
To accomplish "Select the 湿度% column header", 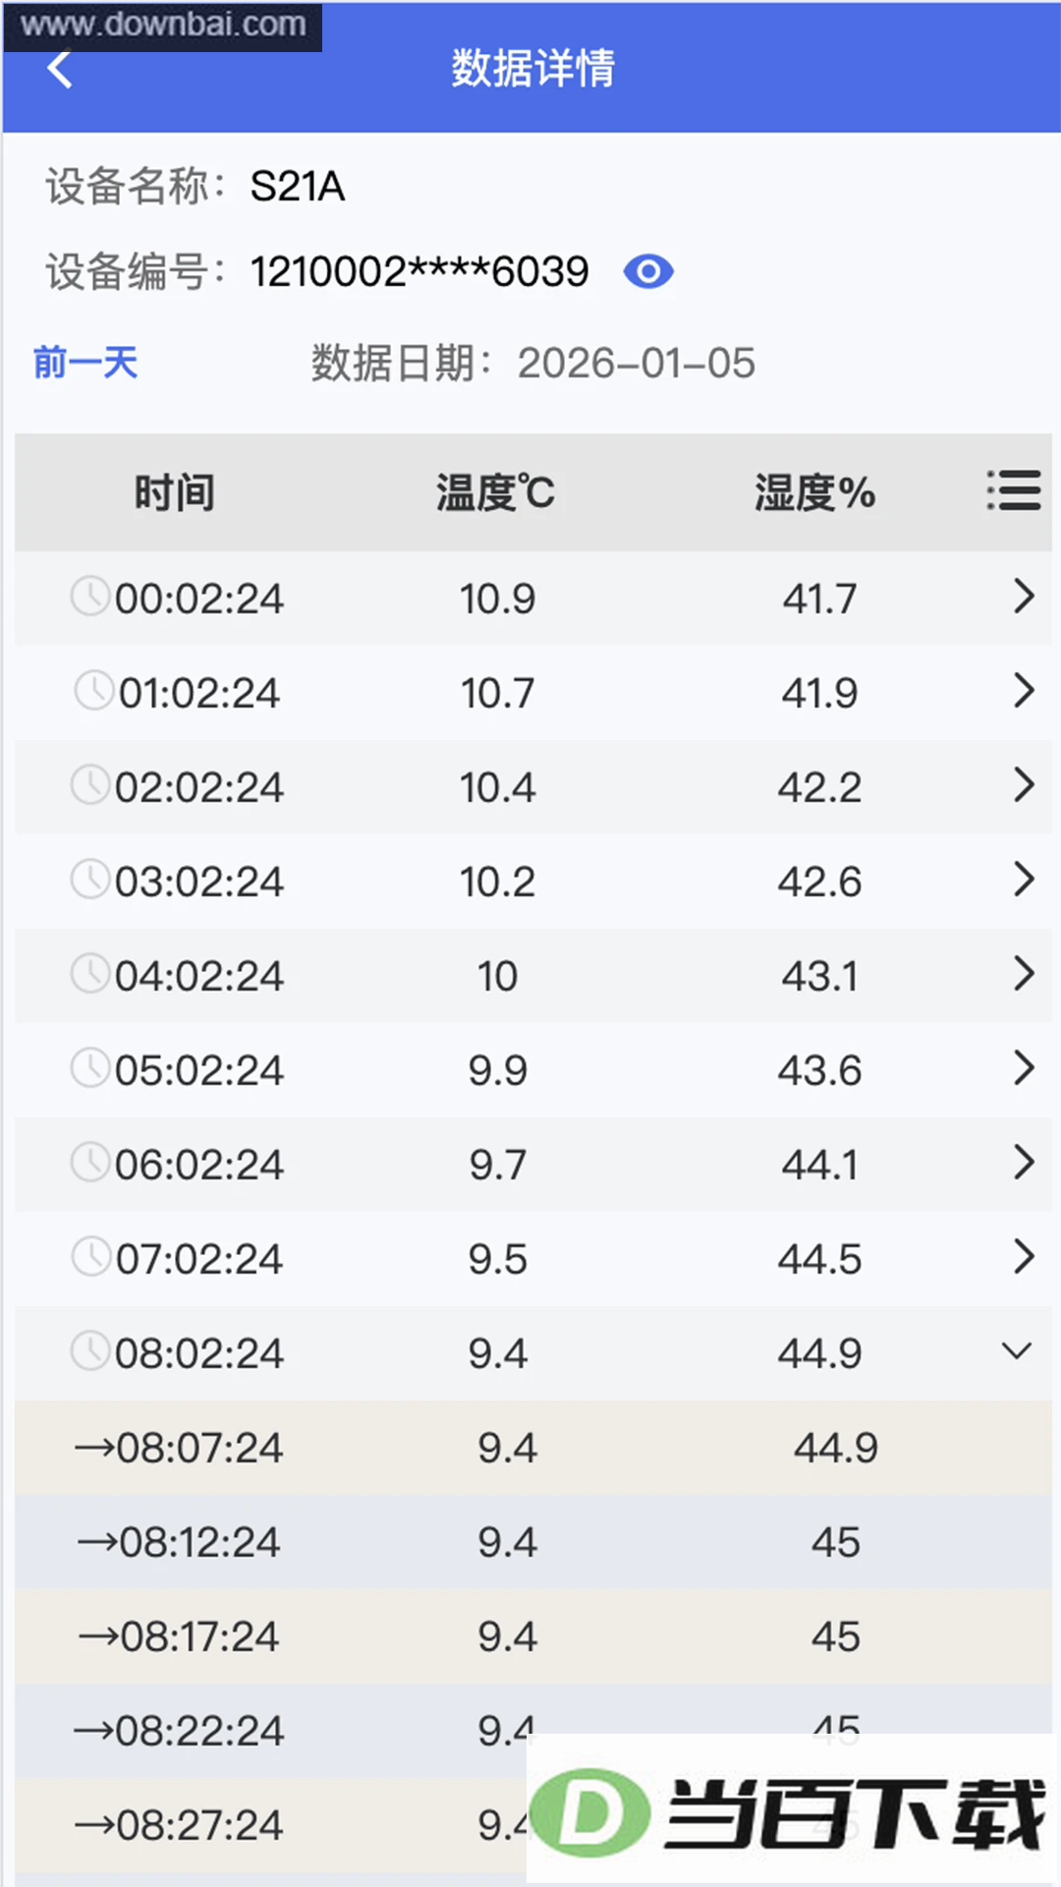I will coord(815,492).
